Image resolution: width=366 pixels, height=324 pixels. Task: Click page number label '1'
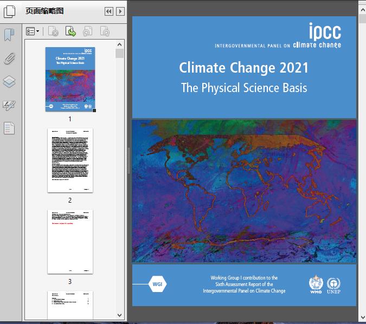tap(70, 119)
